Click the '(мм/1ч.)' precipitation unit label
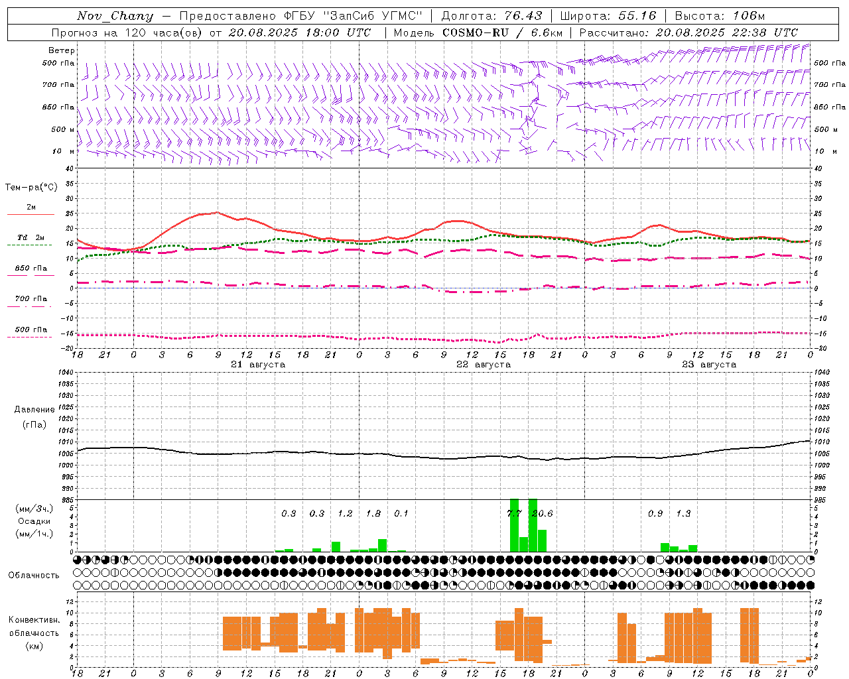 click(34, 534)
